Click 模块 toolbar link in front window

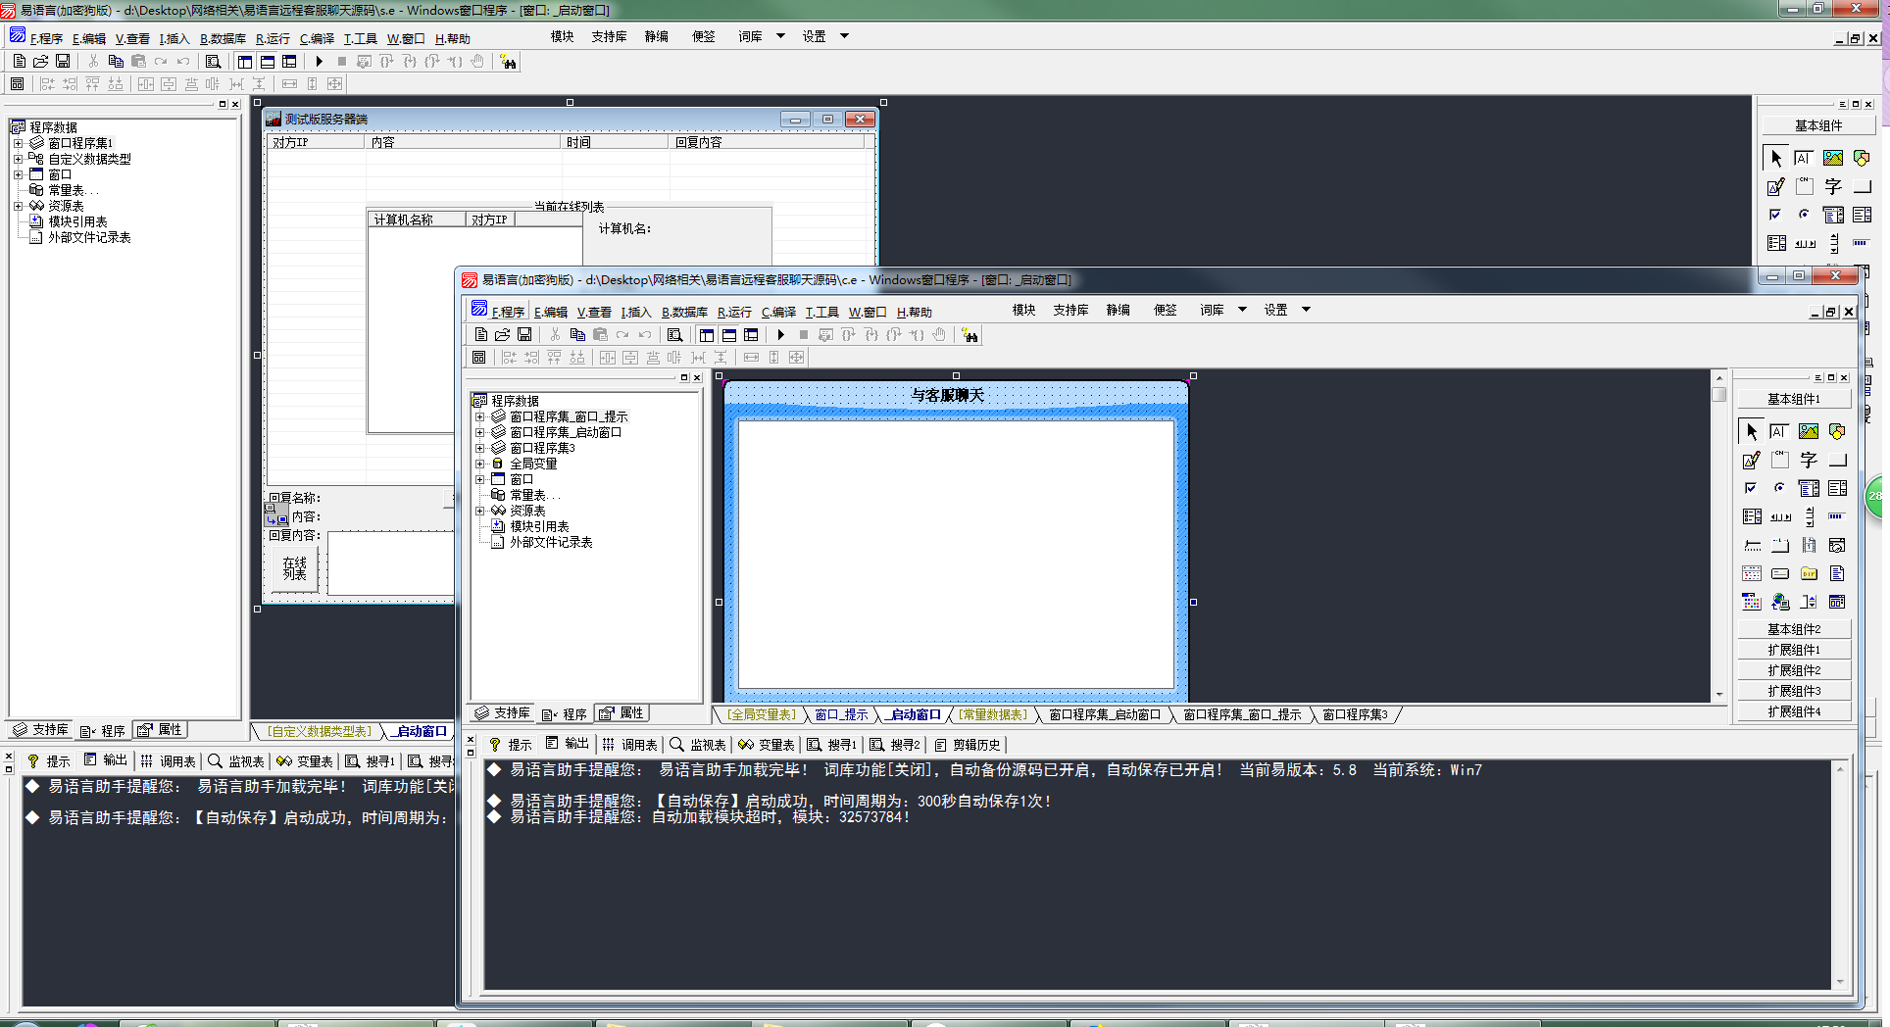point(1023,310)
